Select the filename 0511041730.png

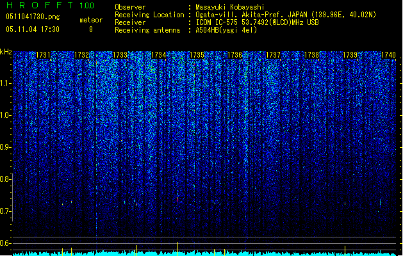(33, 17)
